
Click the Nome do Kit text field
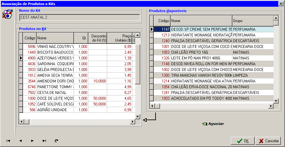(80, 17)
